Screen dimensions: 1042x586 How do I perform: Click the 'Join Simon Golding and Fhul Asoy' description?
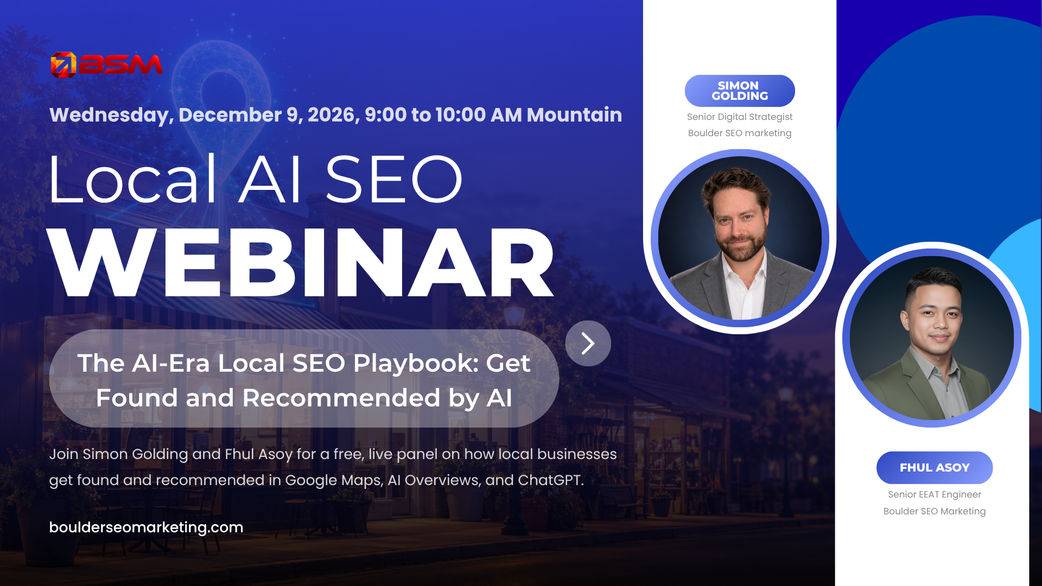333,467
